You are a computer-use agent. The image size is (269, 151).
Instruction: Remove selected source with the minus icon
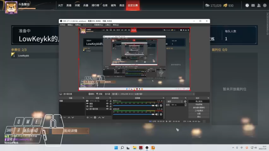pos(91,117)
